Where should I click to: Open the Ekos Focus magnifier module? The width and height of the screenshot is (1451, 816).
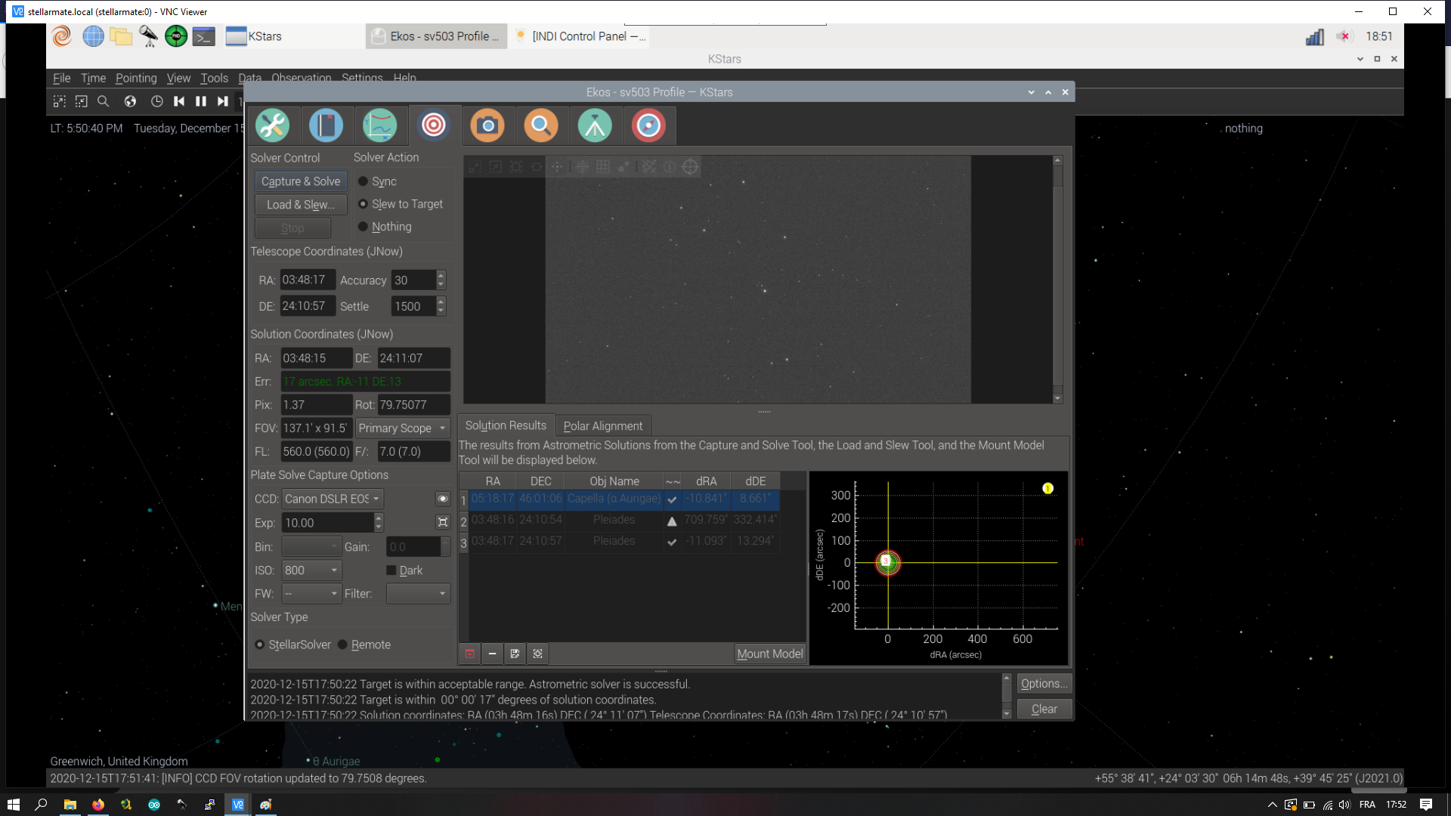click(x=541, y=125)
